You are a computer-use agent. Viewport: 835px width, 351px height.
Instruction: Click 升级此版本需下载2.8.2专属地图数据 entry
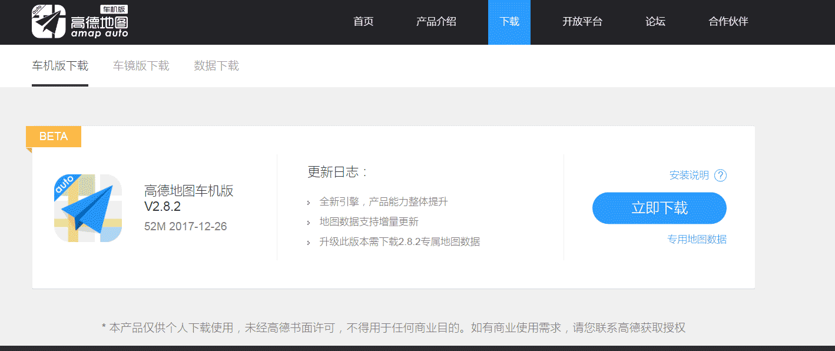399,242
